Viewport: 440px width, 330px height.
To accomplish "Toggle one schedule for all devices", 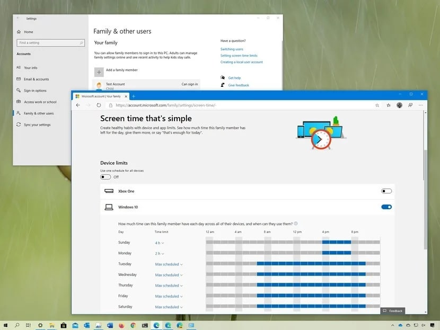I will pyautogui.click(x=105, y=177).
